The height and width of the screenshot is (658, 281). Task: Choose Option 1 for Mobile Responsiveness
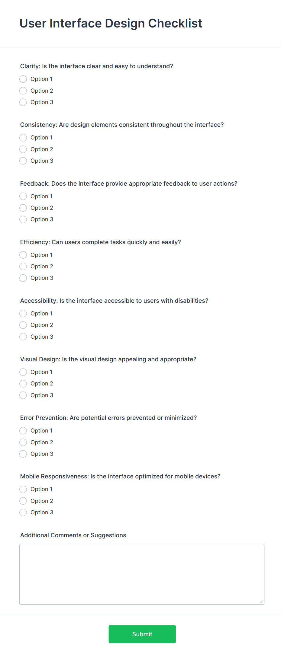pyautogui.click(x=23, y=489)
